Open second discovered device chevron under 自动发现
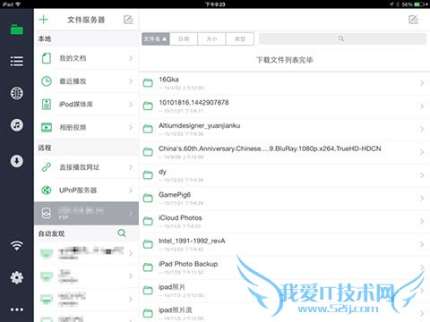430x322 pixels. (131, 276)
